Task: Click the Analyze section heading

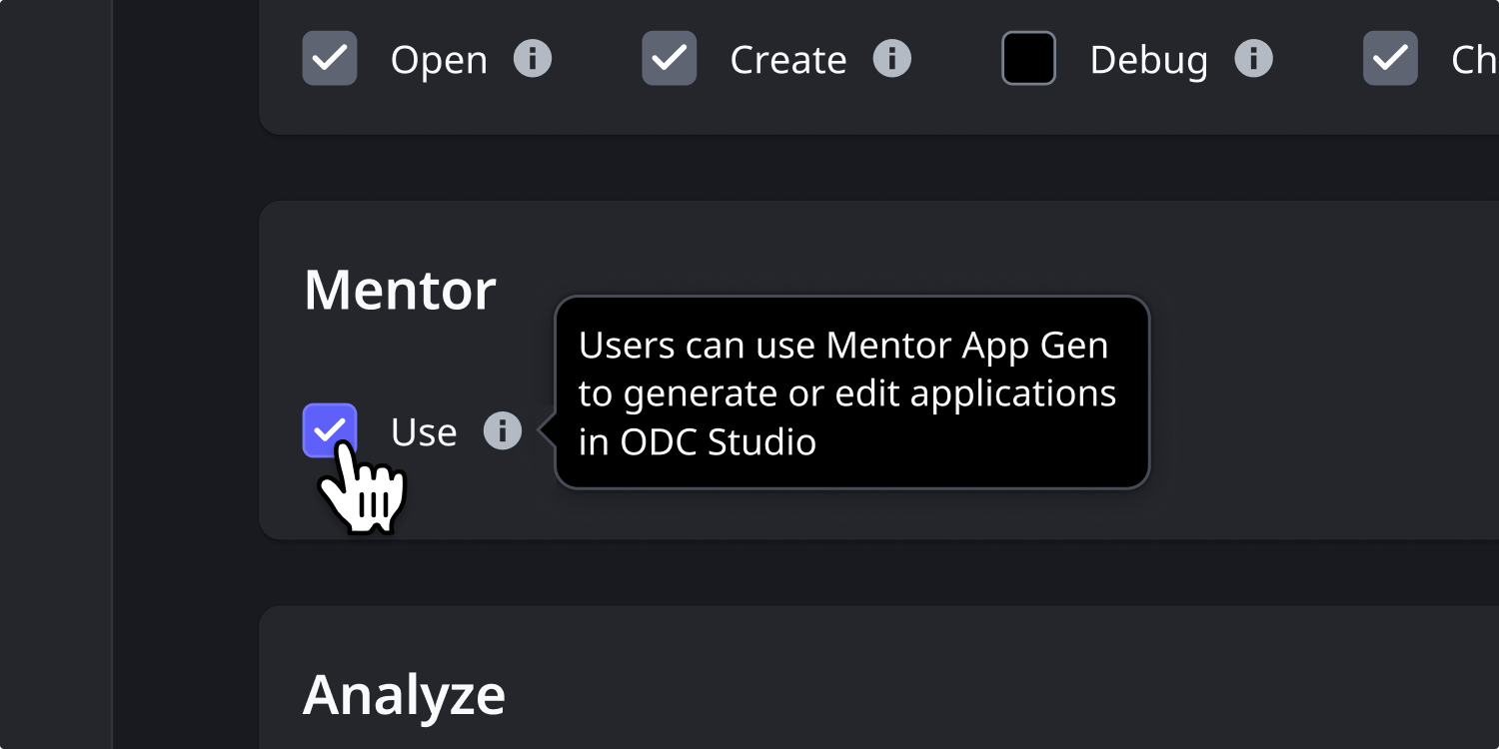Action: [x=404, y=695]
